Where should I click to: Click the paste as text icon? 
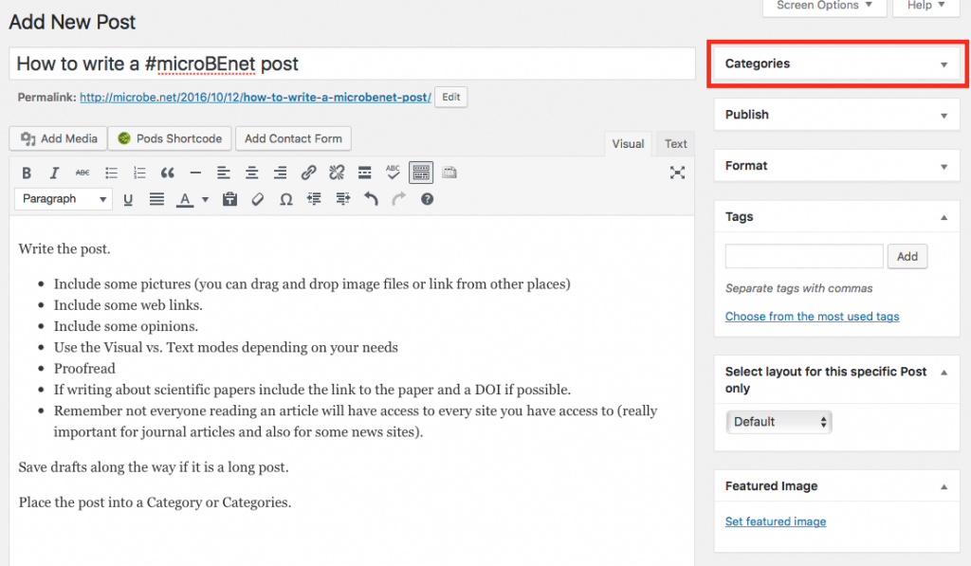[x=229, y=199]
